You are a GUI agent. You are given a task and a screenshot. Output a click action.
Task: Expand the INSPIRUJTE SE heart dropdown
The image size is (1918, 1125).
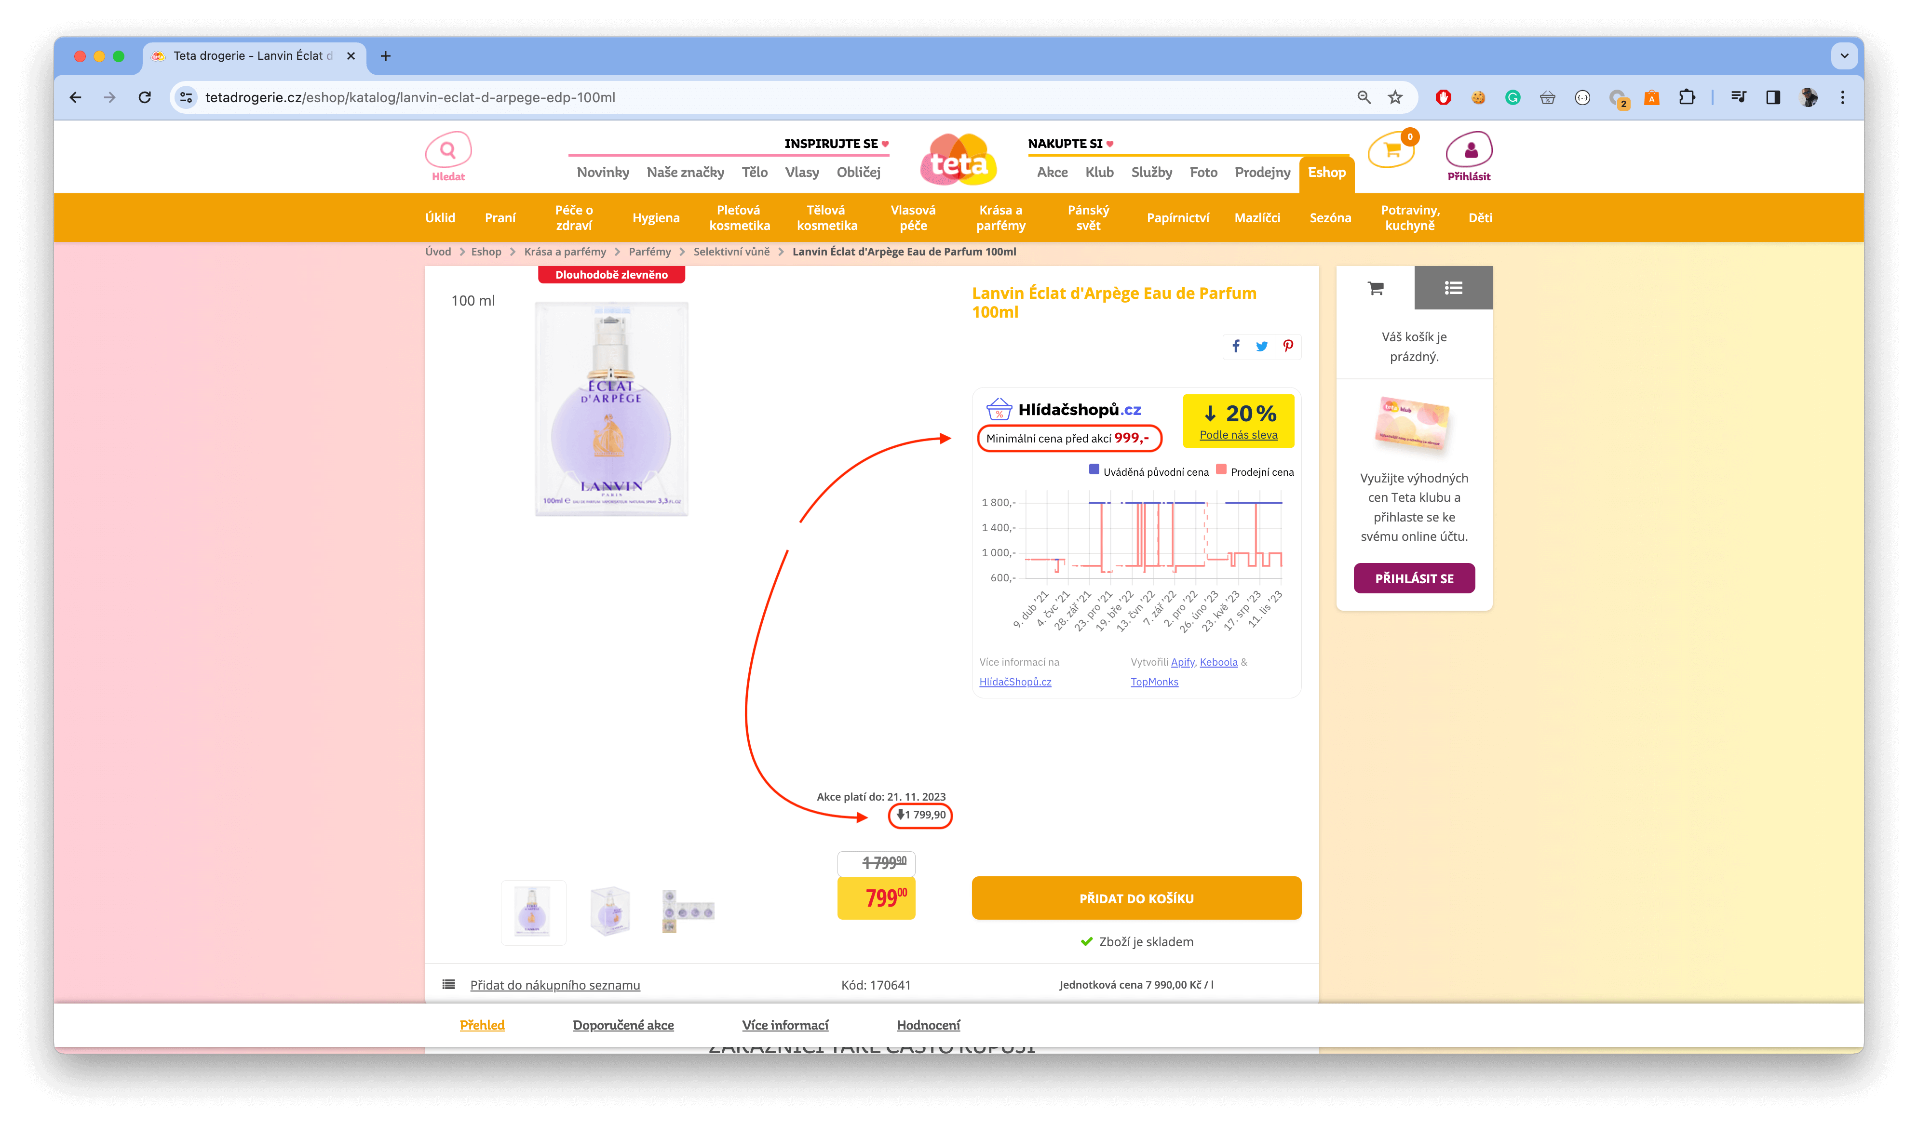[885, 144]
